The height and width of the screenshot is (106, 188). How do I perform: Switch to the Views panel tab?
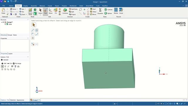coord(15,35)
